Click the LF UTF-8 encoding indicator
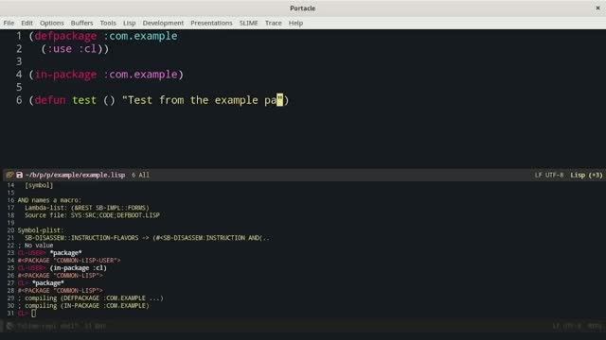This screenshot has height=340, width=606. pyautogui.click(x=549, y=175)
